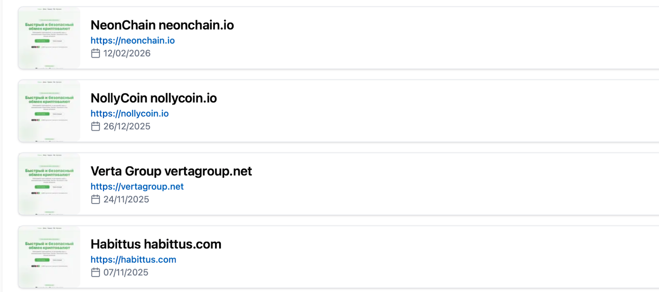This screenshot has height=292, width=659.
Task: Click the NeonChain neonchain.io heading
Action: click(x=162, y=25)
